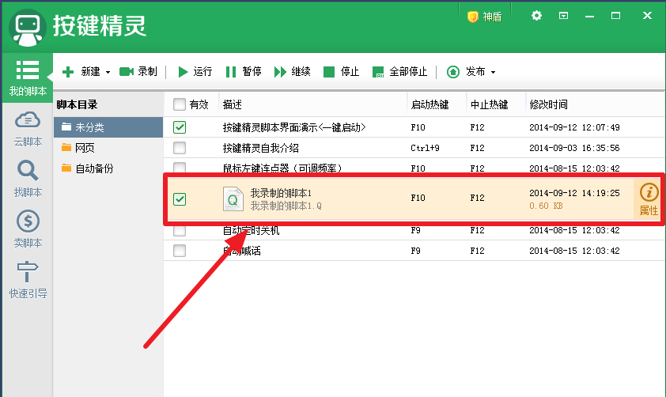Sort by the 修改时间 column header

548,104
